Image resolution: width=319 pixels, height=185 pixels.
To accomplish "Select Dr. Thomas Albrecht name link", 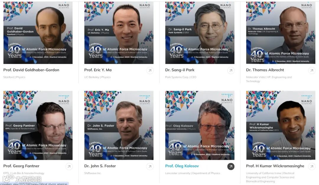I will (x=265, y=70).
